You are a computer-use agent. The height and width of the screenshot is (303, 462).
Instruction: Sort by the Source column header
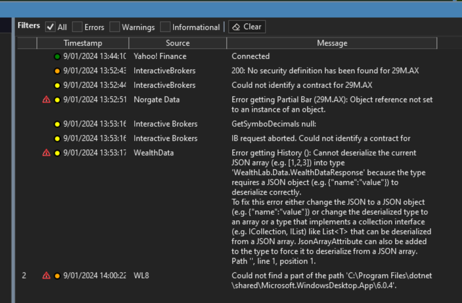point(178,43)
